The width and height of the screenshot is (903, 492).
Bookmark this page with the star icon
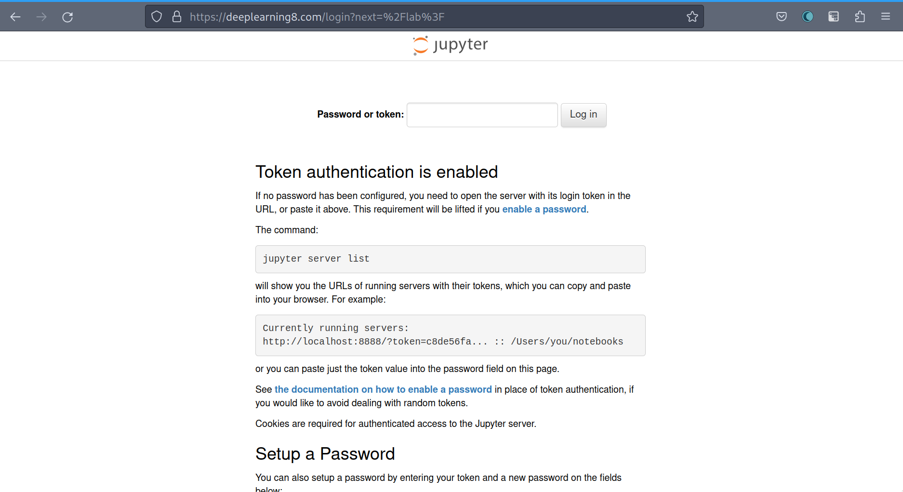[x=692, y=17]
